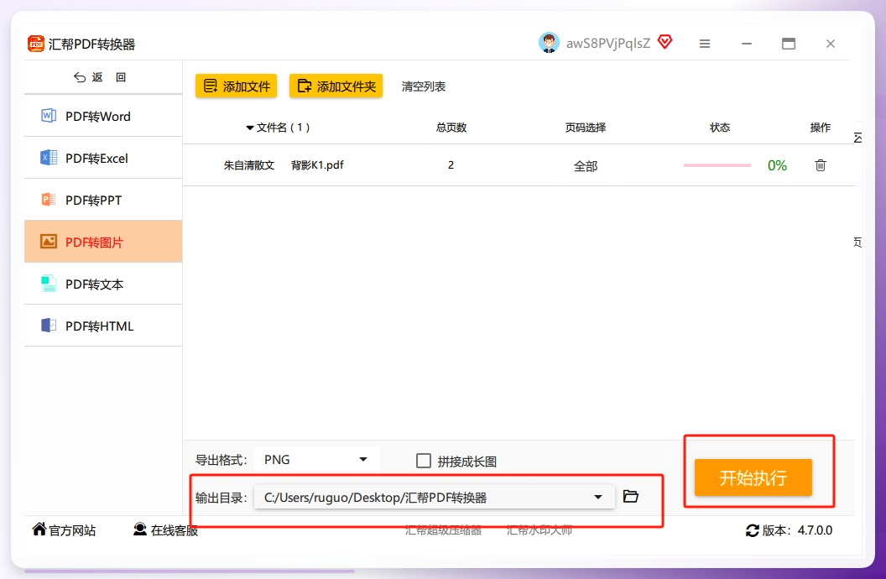Click the picture icon beside PDF转图片
The height and width of the screenshot is (579, 886).
pyautogui.click(x=49, y=242)
